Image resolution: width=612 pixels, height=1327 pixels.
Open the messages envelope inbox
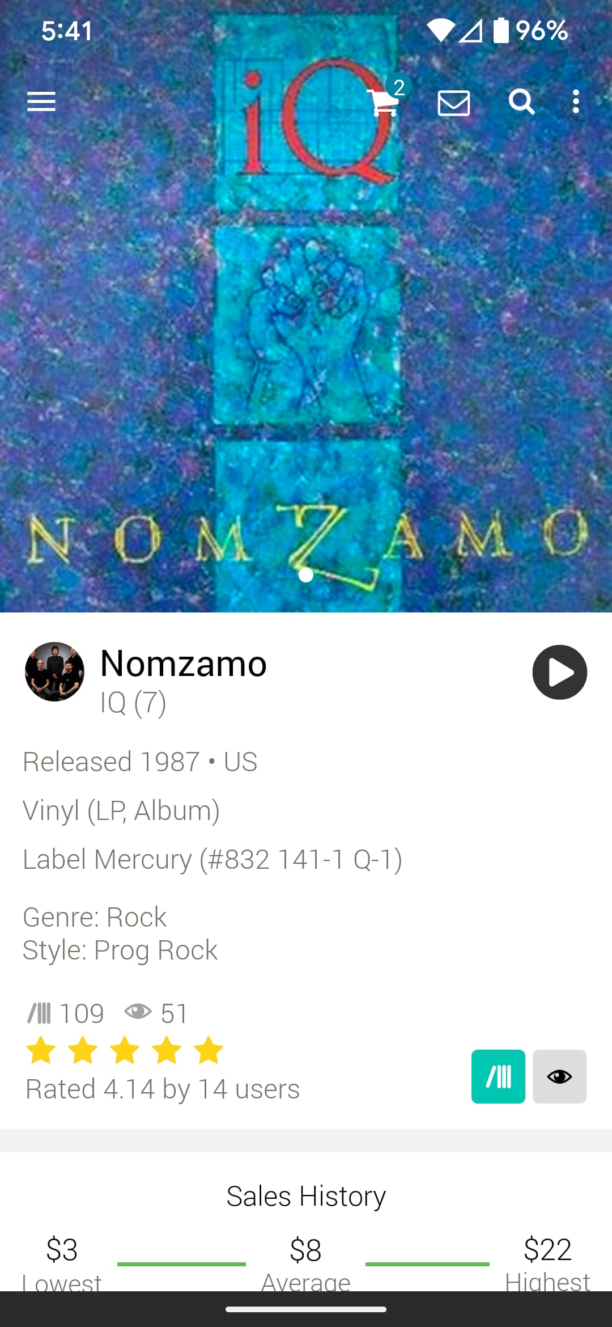click(454, 103)
